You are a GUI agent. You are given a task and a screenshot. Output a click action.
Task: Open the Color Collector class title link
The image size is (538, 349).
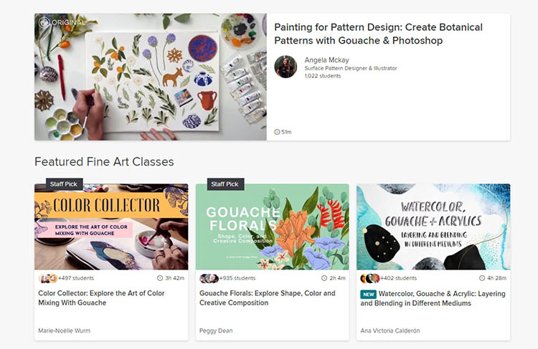(101, 298)
